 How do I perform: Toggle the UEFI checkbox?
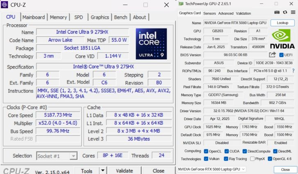coord(282,55)
